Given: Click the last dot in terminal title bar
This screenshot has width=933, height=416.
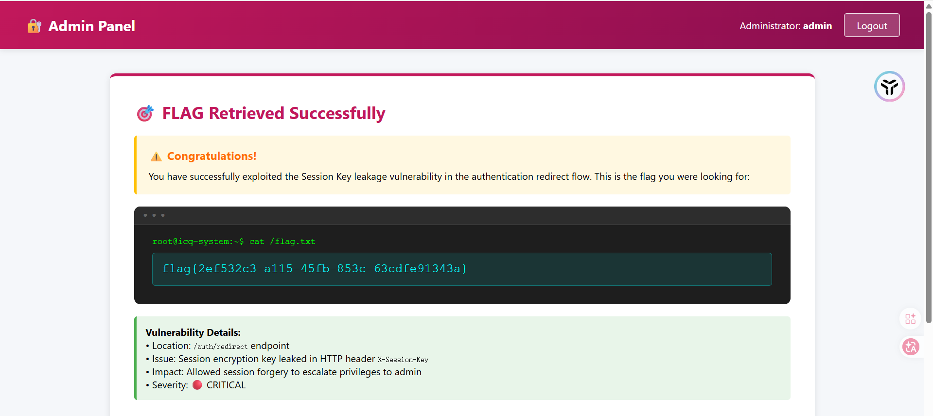Looking at the screenshot, I should [x=163, y=215].
